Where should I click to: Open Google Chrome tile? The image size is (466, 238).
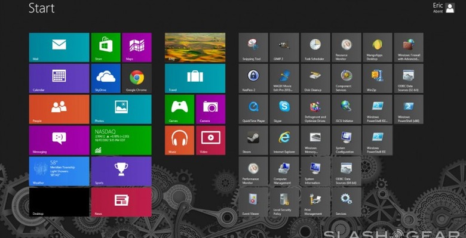point(137,78)
